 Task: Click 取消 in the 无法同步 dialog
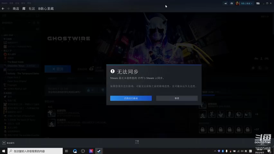[x=177, y=98]
